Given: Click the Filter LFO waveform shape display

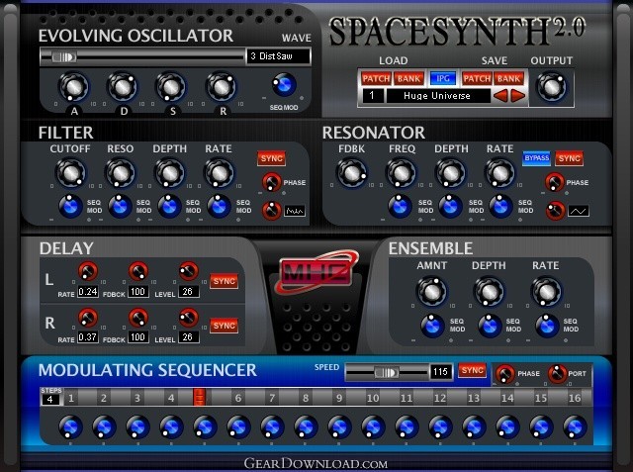Looking at the screenshot, I should [x=295, y=211].
